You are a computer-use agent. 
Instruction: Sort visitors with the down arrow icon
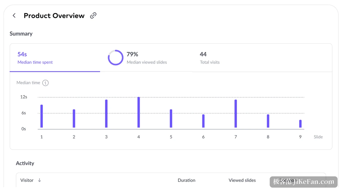pyautogui.click(x=39, y=180)
